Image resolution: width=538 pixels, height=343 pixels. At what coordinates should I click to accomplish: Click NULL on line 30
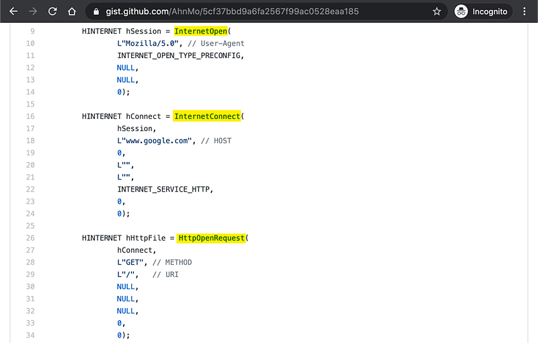click(x=126, y=287)
